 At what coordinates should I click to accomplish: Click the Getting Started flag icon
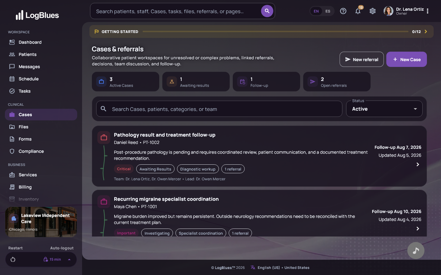pyautogui.click(x=96, y=31)
